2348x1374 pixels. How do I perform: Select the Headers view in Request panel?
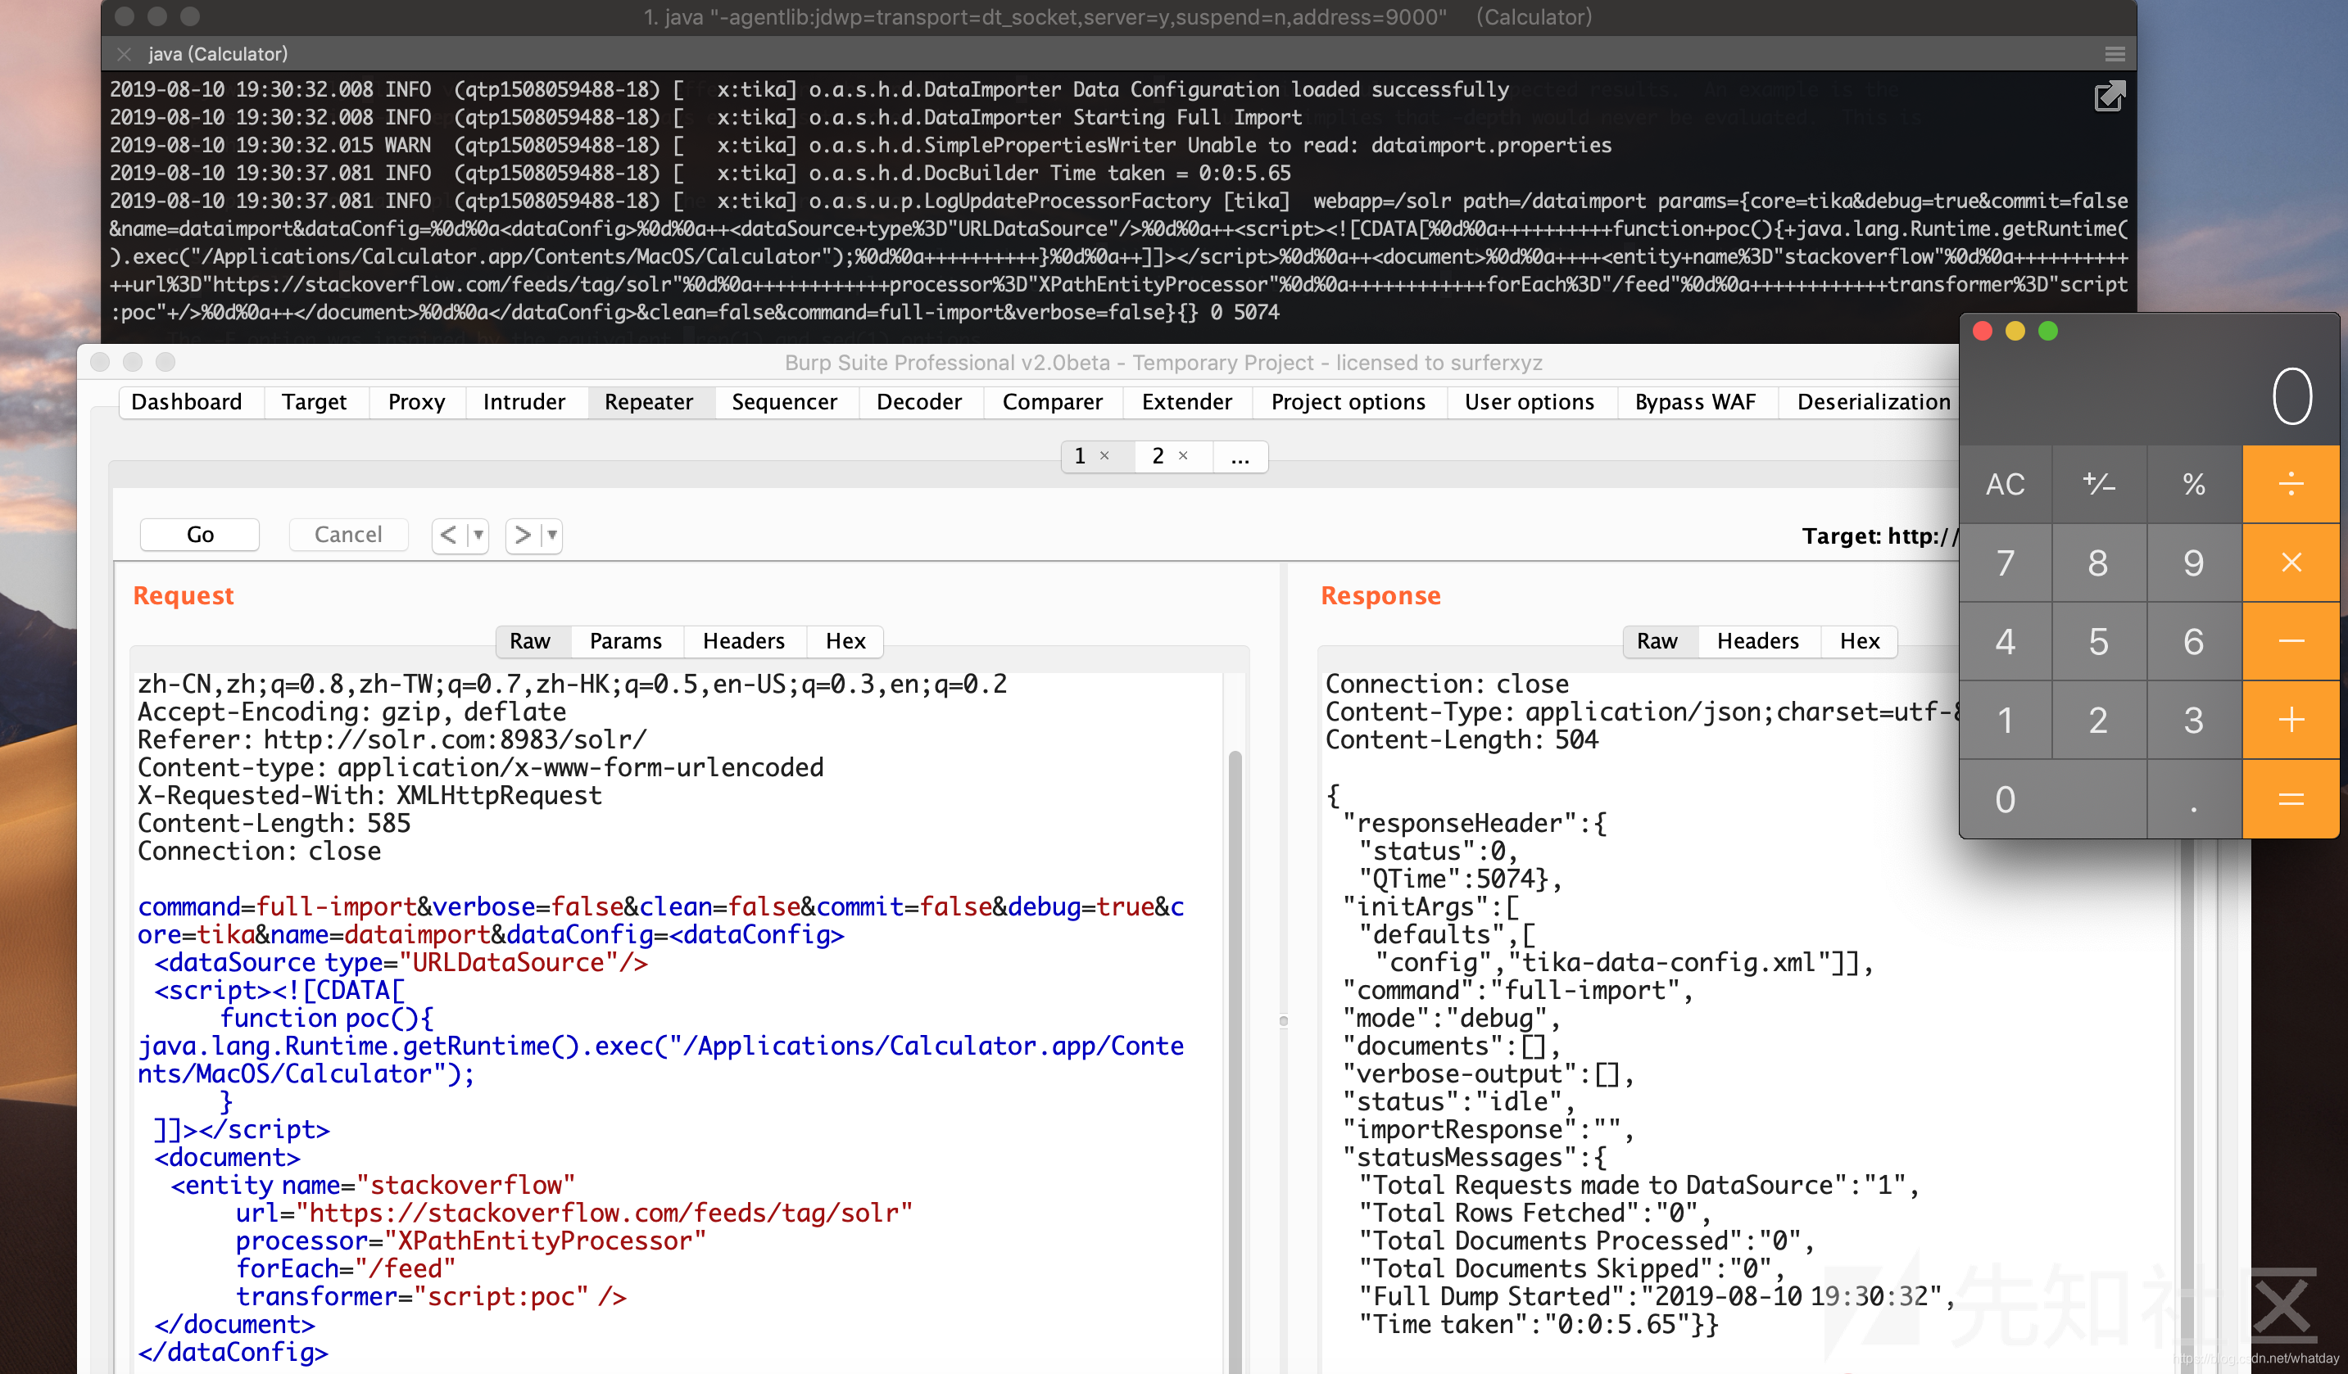(744, 641)
